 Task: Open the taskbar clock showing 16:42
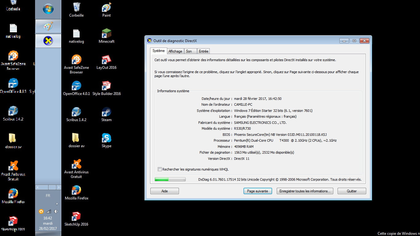48,218
